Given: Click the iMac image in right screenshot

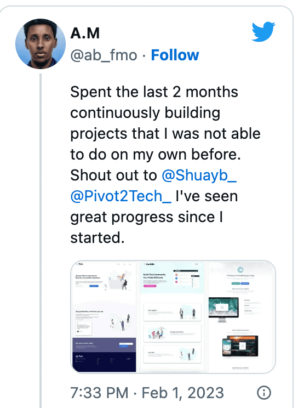Looking at the screenshot, I should point(224,310).
